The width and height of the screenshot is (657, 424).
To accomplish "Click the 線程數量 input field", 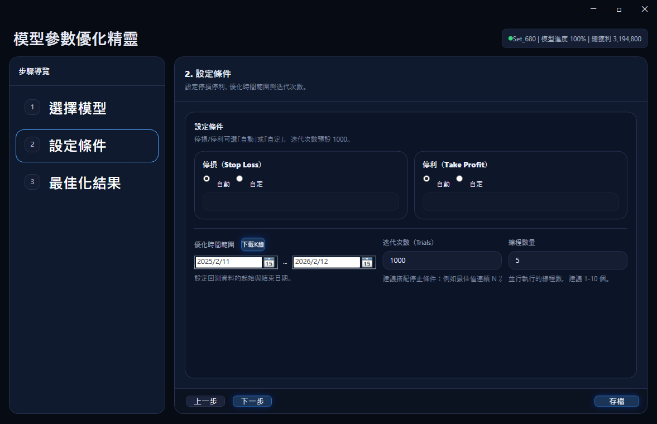I will tap(567, 261).
